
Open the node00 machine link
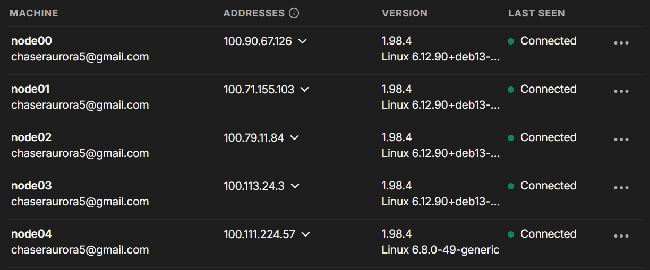(31, 41)
